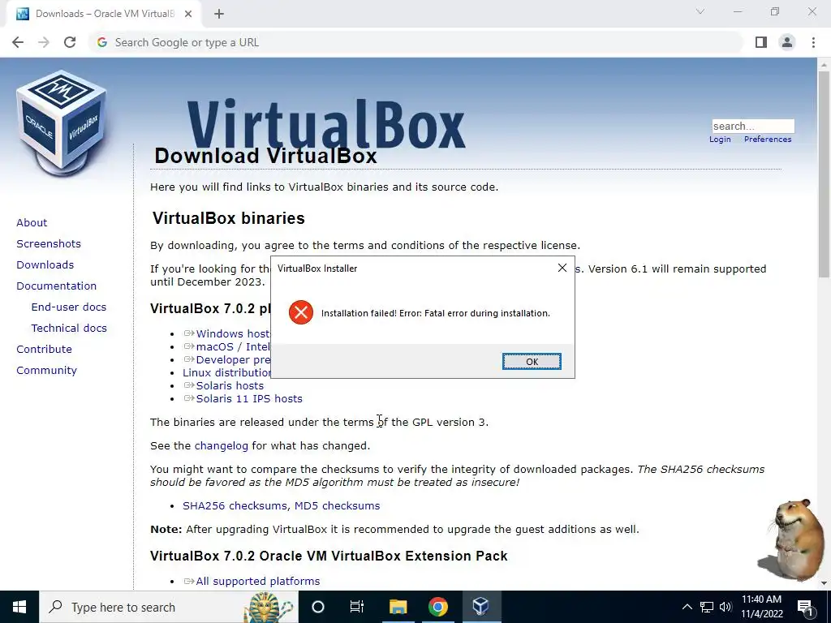Open the notification center icon

805,607
